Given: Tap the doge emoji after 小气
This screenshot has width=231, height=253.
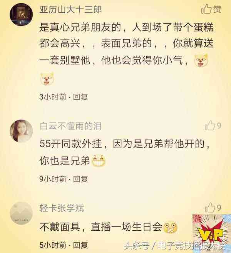Looking at the screenshot, I should [201, 61].
